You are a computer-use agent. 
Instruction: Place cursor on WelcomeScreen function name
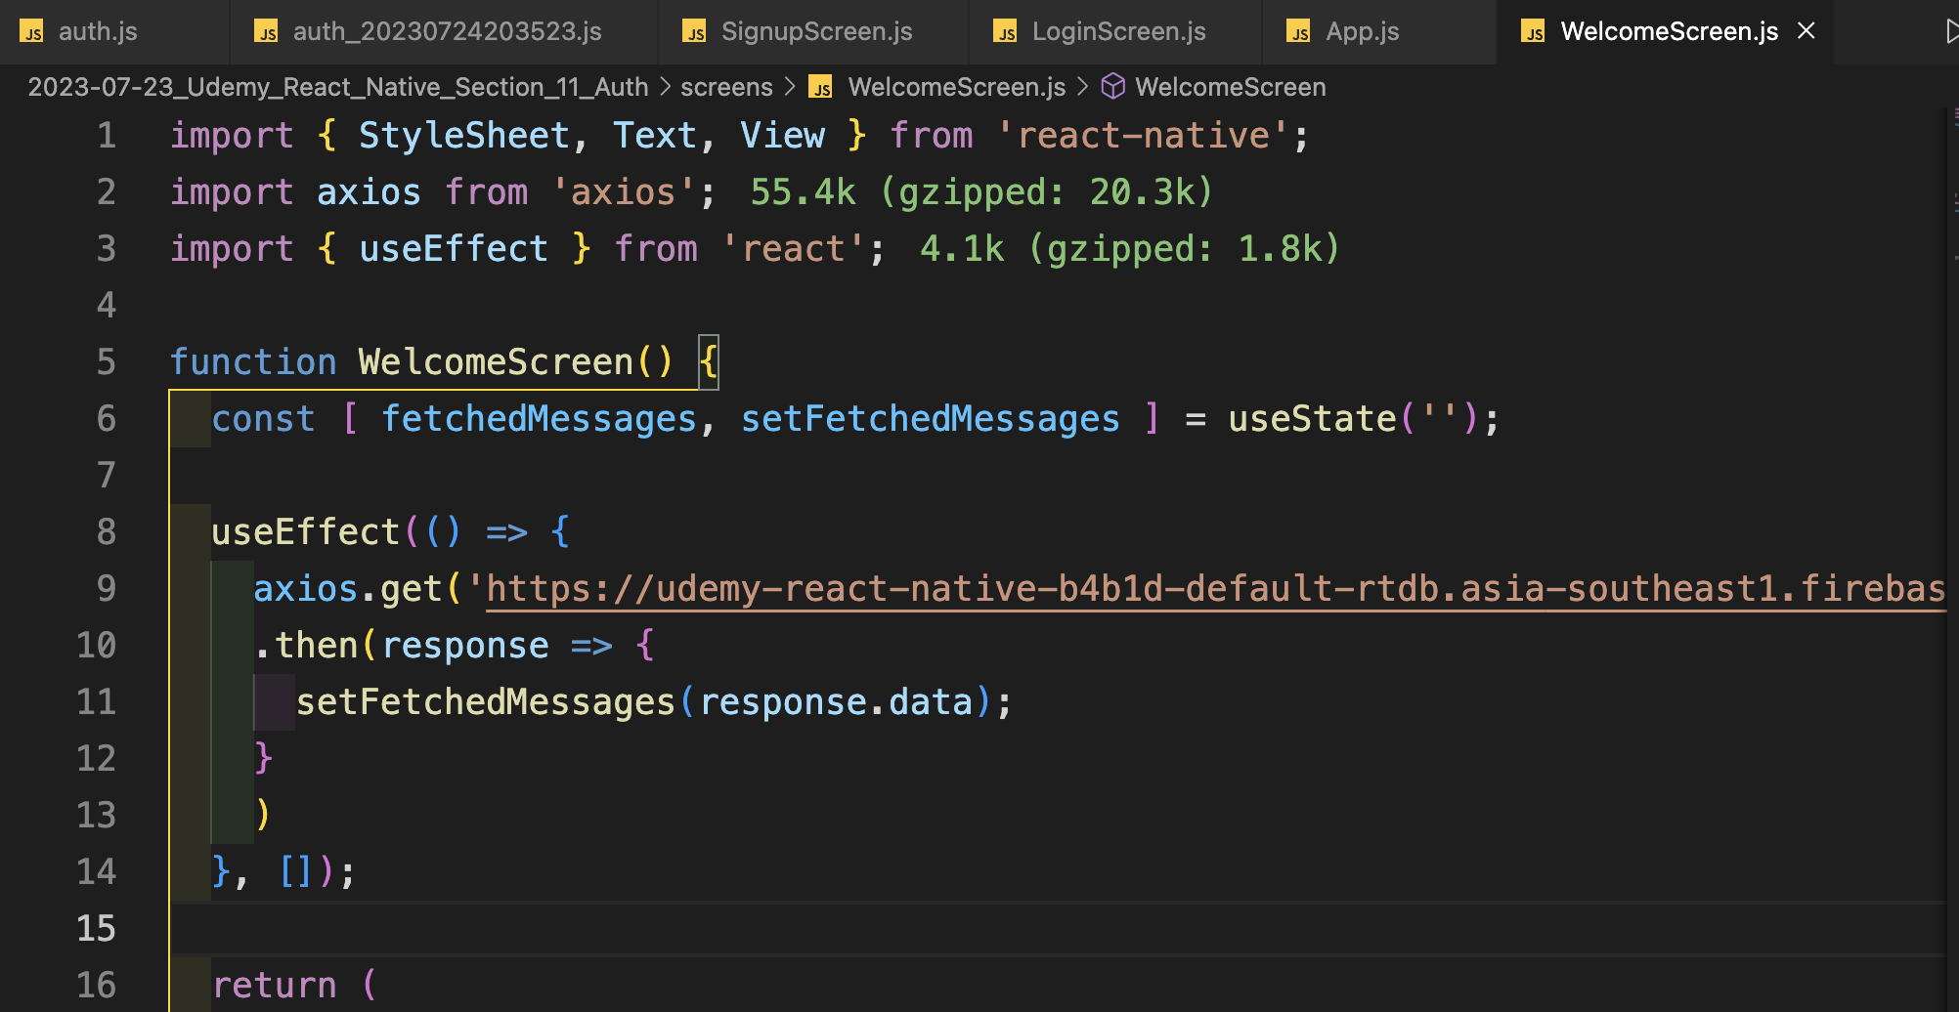click(496, 362)
